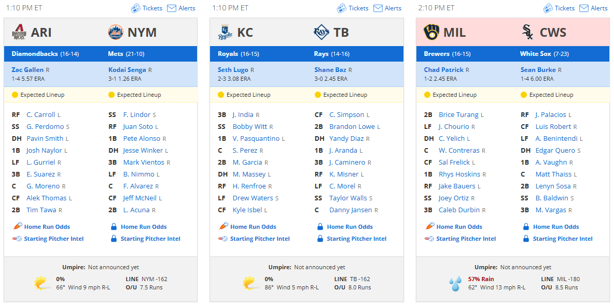614x307 pixels.
Task: Open Brewers Home Run Odds
Action: (459, 226)
